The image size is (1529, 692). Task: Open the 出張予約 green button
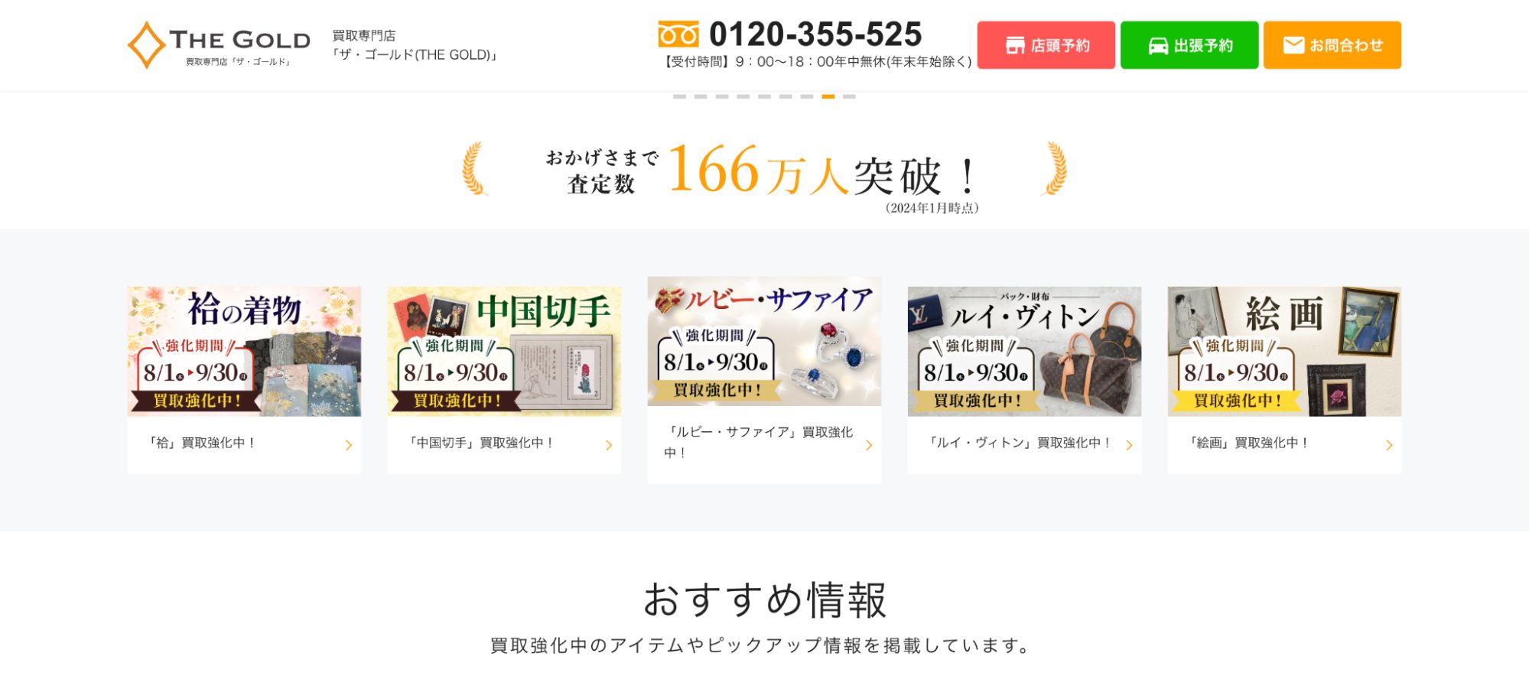click(1189, 45)
